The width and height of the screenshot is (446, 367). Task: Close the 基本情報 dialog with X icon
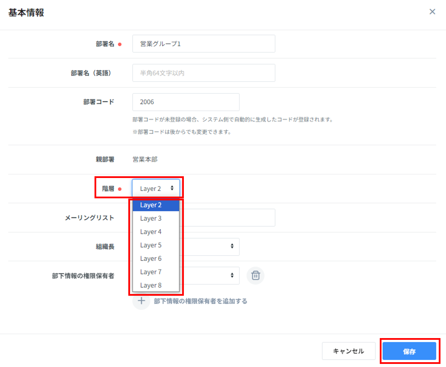coord(432,12)
